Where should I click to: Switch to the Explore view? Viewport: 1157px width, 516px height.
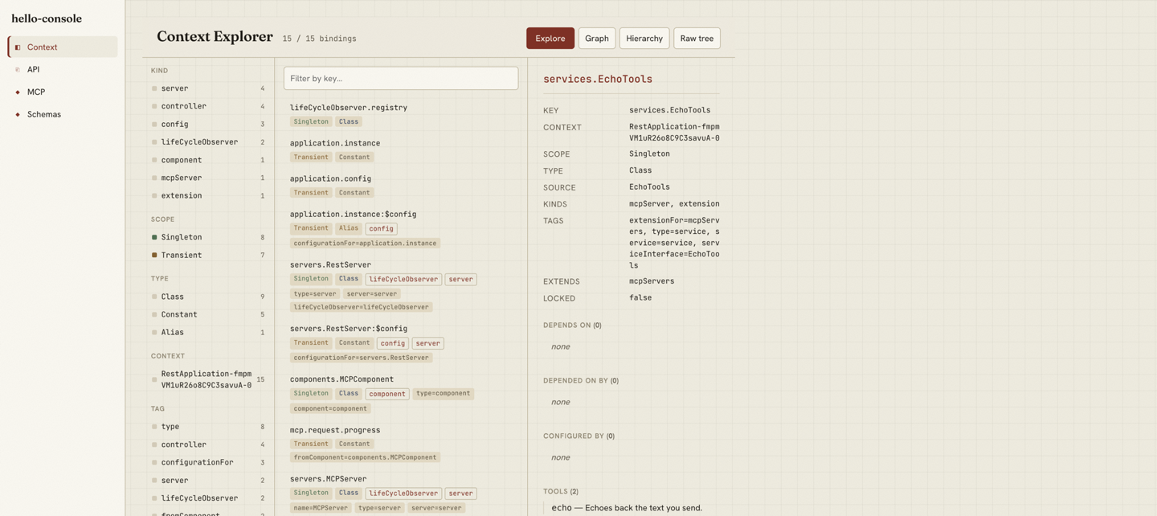click(550, 38)
